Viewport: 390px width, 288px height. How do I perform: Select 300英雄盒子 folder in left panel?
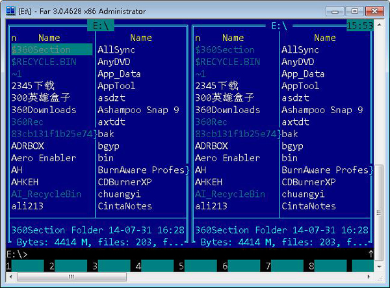[x=40, y=98]
